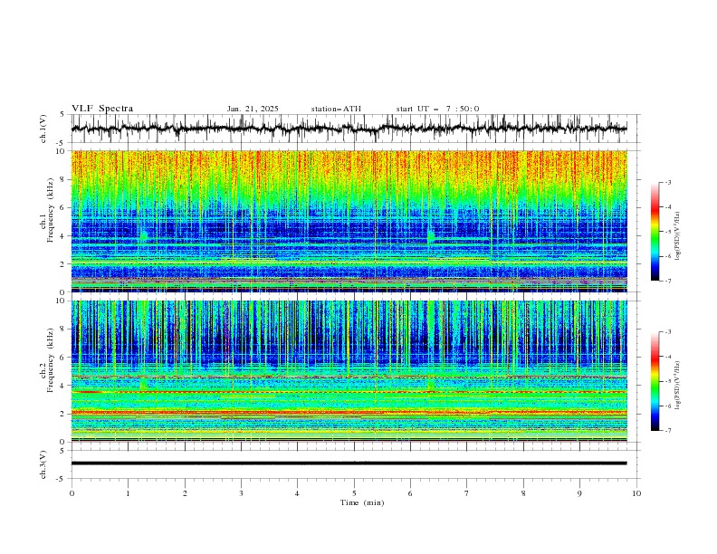
Task: Click the "6" kHz tick on ch.2 frequency axis
Action: tap(63, 357)
